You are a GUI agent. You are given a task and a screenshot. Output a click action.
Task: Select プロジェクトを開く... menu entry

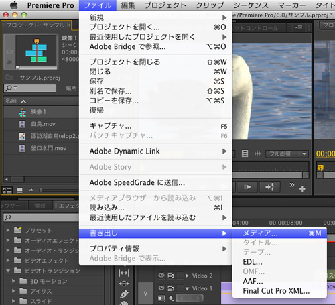pyautogui.click(x=155, y=27)
